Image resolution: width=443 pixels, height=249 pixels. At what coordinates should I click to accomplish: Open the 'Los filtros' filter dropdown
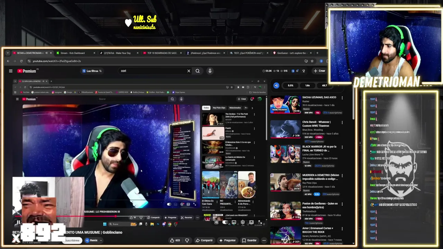point(92,71)
